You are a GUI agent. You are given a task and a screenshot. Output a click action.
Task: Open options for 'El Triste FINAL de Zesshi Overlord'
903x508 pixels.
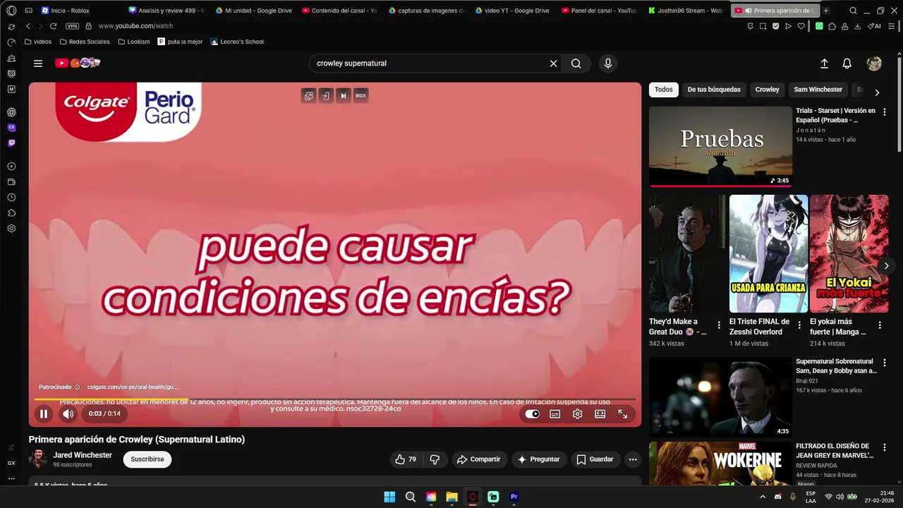[799, 325]
